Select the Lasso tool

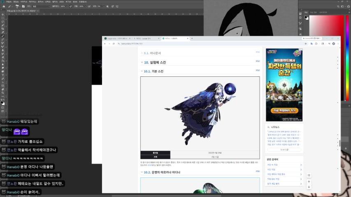3,21
